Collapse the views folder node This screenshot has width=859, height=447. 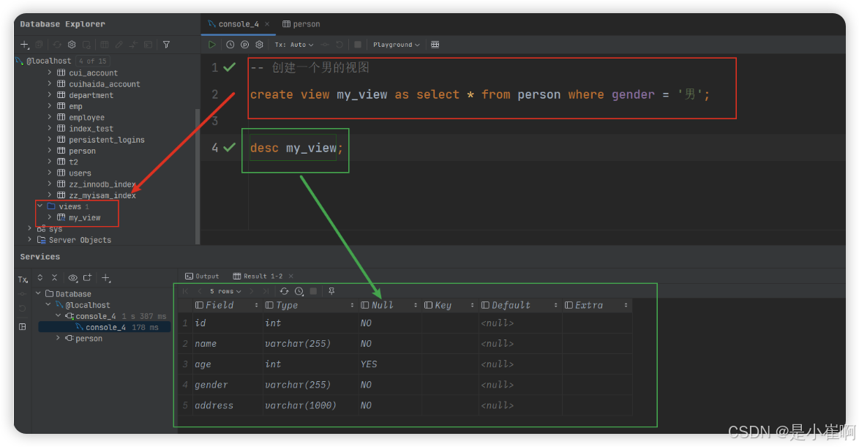(x=40, y=206)
